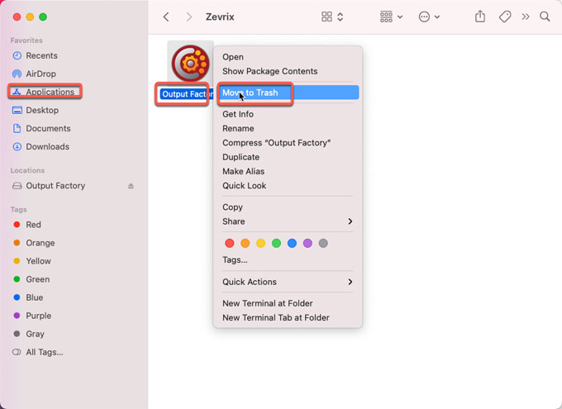The height and width of the screenshot is (409, 562).
Task: Choose Move to Trash from context menu
Action: [x=250, y=93]
